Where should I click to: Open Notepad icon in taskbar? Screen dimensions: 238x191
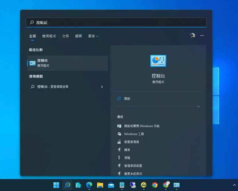coord(122,185)
